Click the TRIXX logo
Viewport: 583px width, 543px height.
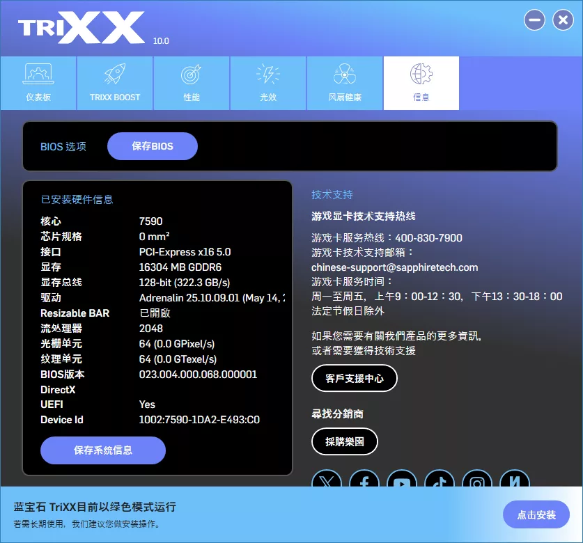(81, 28)
